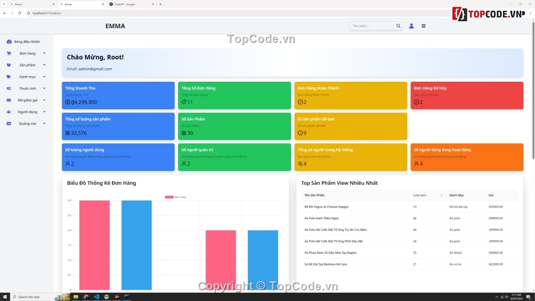Screen dimensions: 535x301
Task: Switch to the first Emma browser tab
Action: [x=28, y=4]
